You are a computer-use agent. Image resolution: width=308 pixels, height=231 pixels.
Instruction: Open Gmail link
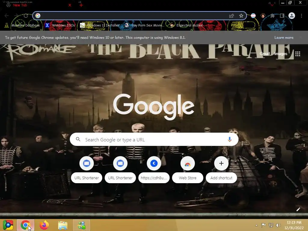pyautogui.click(x=265, y=54)
